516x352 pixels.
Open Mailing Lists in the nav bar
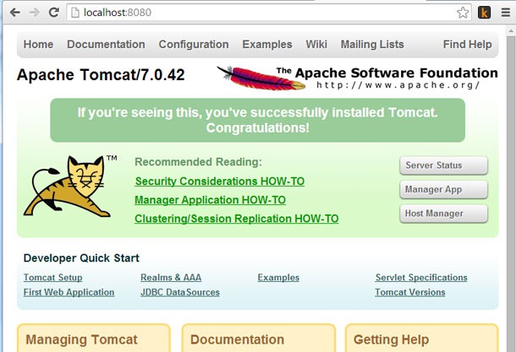[372, 45]
